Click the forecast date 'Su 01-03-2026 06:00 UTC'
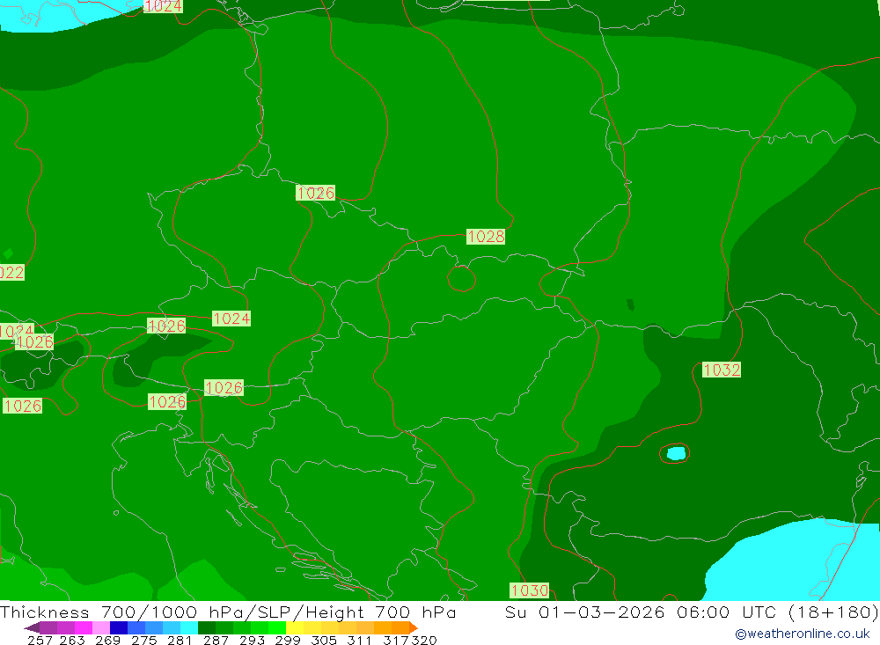The width and height of the screenshot is (880, 645). click(x=641, y=612)
